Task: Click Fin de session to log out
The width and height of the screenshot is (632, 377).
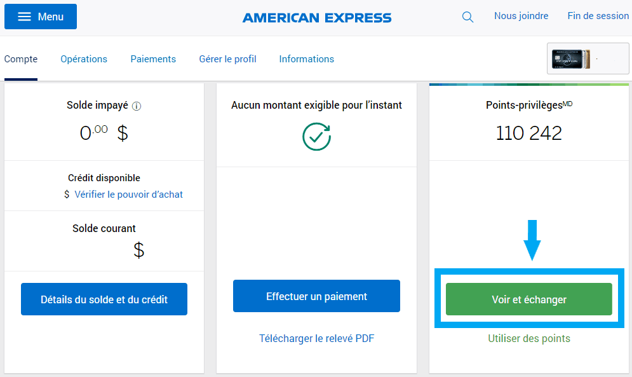Action: point(598,16)
